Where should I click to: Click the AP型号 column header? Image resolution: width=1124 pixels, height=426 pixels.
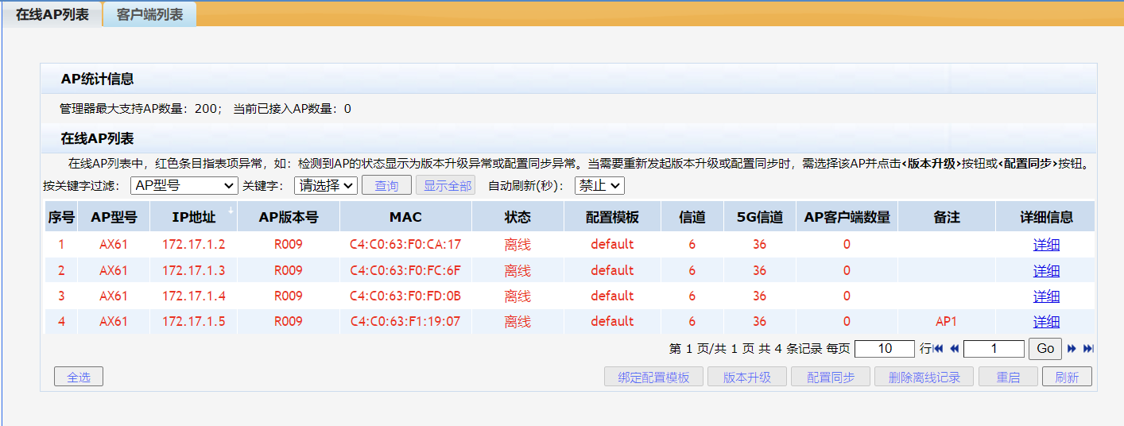(114, 217)
